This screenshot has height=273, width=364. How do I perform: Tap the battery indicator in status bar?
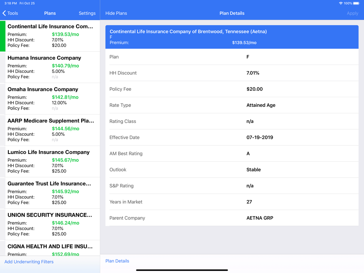[x=356, y=3]
